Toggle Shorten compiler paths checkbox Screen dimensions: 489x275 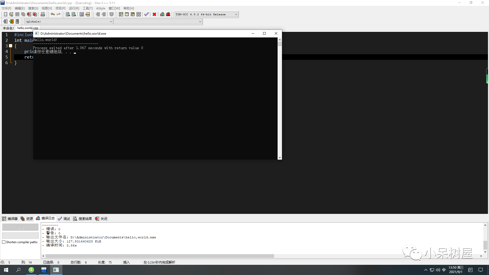[4, 242]
